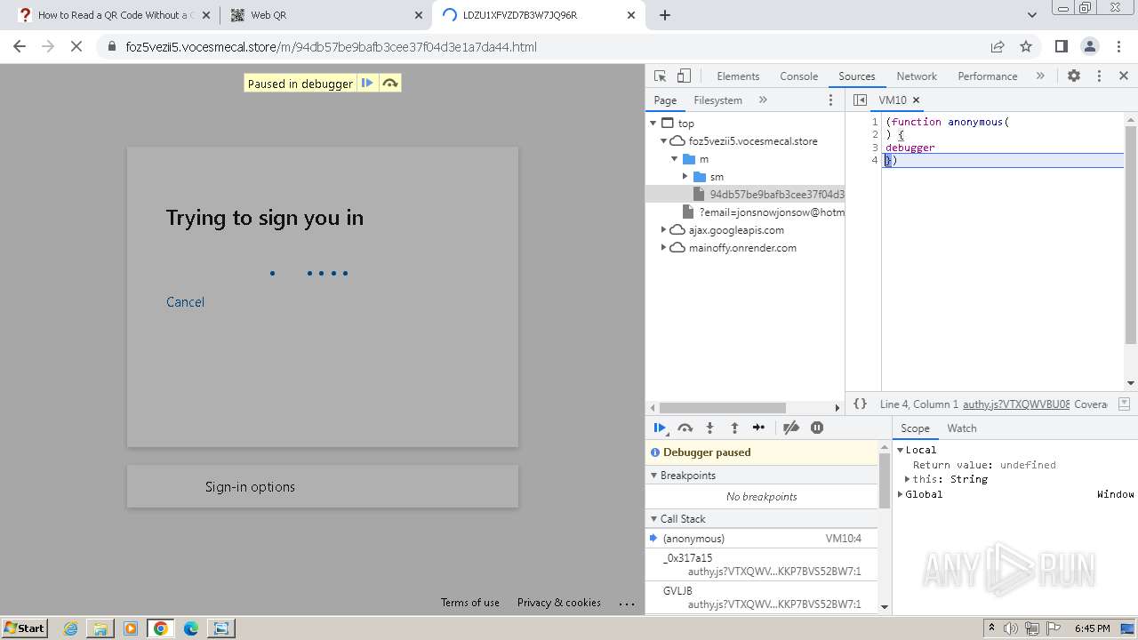
Task: Expand ajax.googleapis.com domain
Action: pyautogui.click(x=663, y=230)
